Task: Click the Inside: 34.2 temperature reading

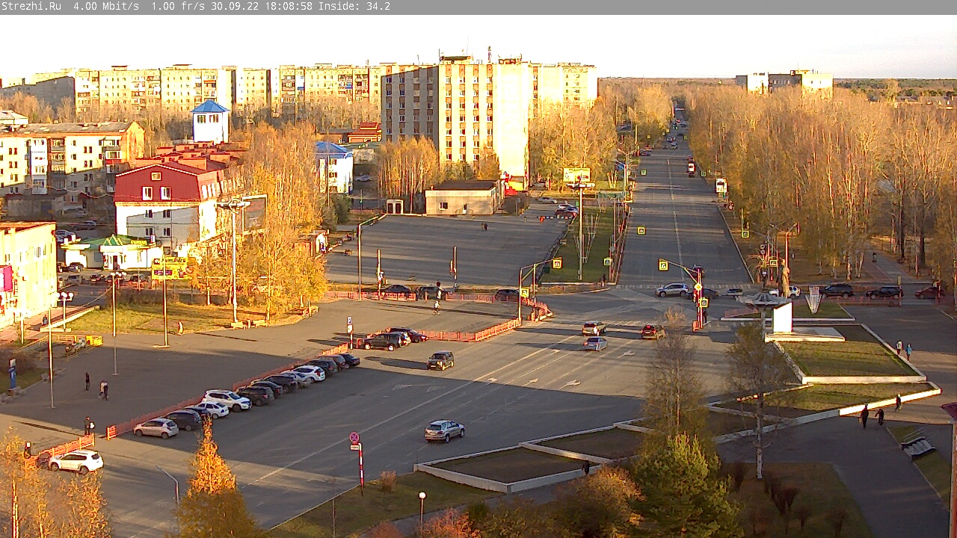Action: [x=354, y=6]
